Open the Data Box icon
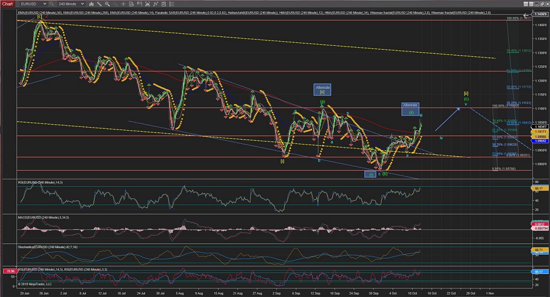The height and width of the screenshot is (297, 550). [x=131, y=4]
